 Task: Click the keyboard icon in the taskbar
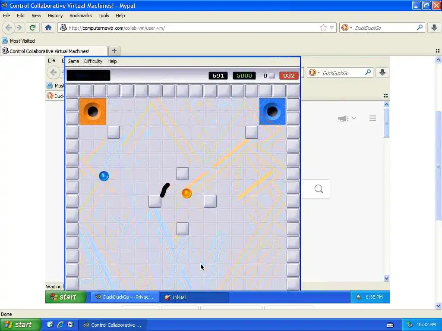(390, 325)
